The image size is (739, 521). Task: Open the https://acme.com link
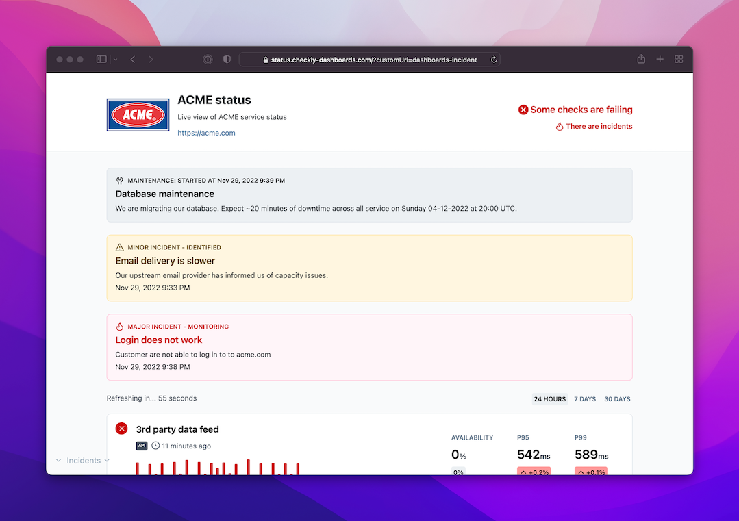[206, 133]
